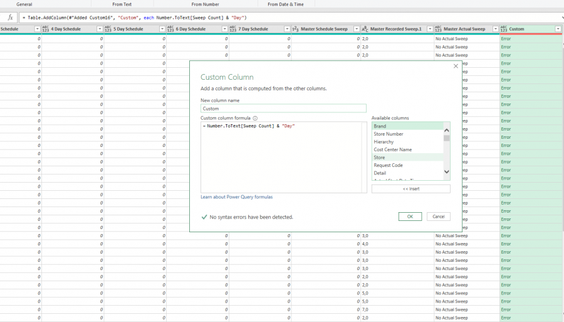The height and width of the screenshot is (322, 564).
Task: Click the 7,0 cell in Master Recorded Sweep.1
Action: click(397, 309)
